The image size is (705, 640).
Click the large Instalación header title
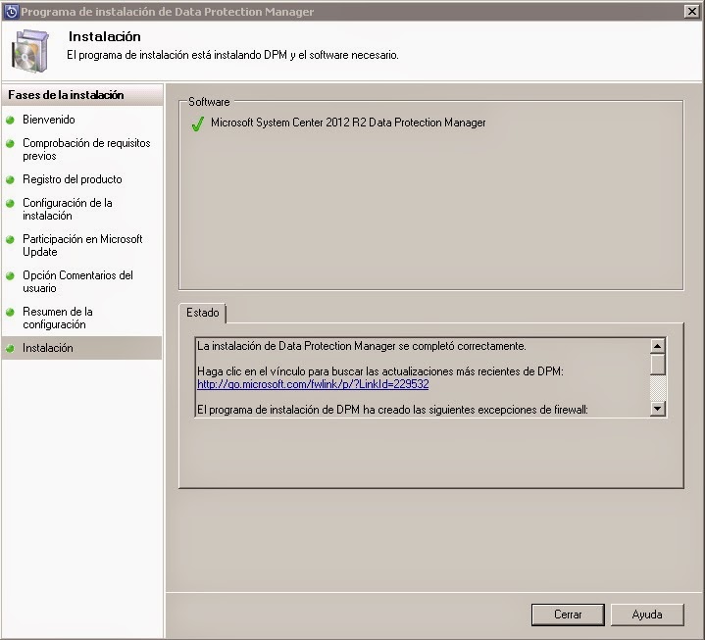104,36
